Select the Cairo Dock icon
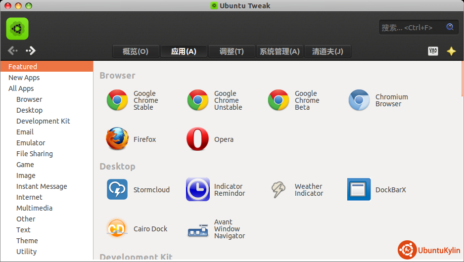This screenshot has width=464, height=262. click(x=117, y=228)
